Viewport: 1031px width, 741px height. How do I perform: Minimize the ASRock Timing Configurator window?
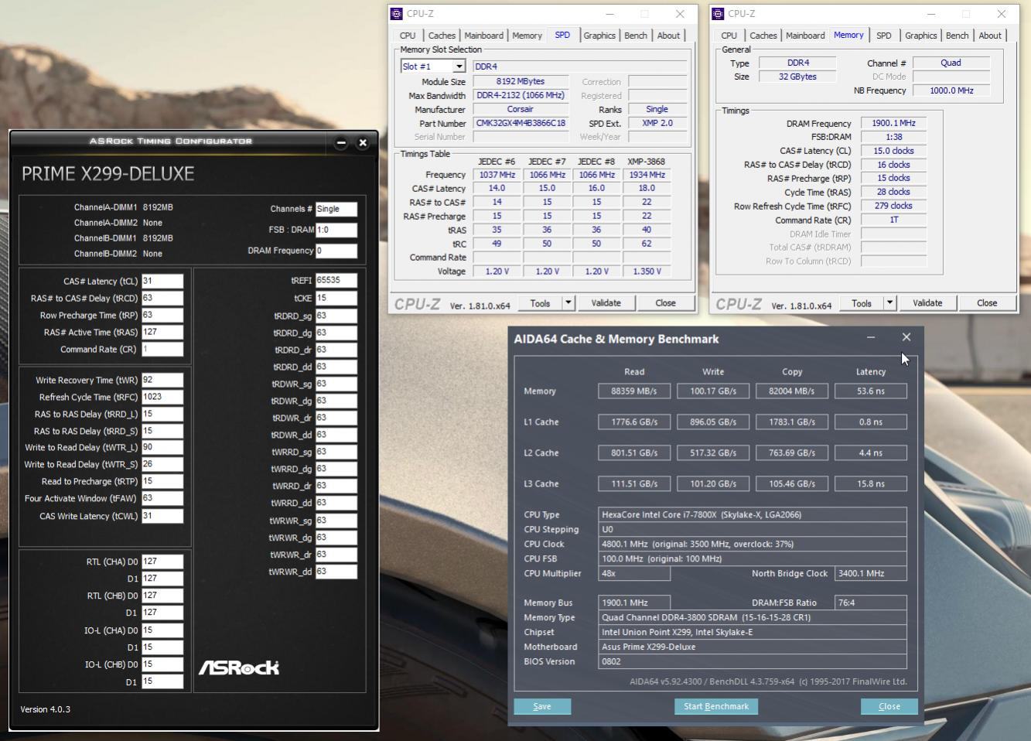point(341,142)
